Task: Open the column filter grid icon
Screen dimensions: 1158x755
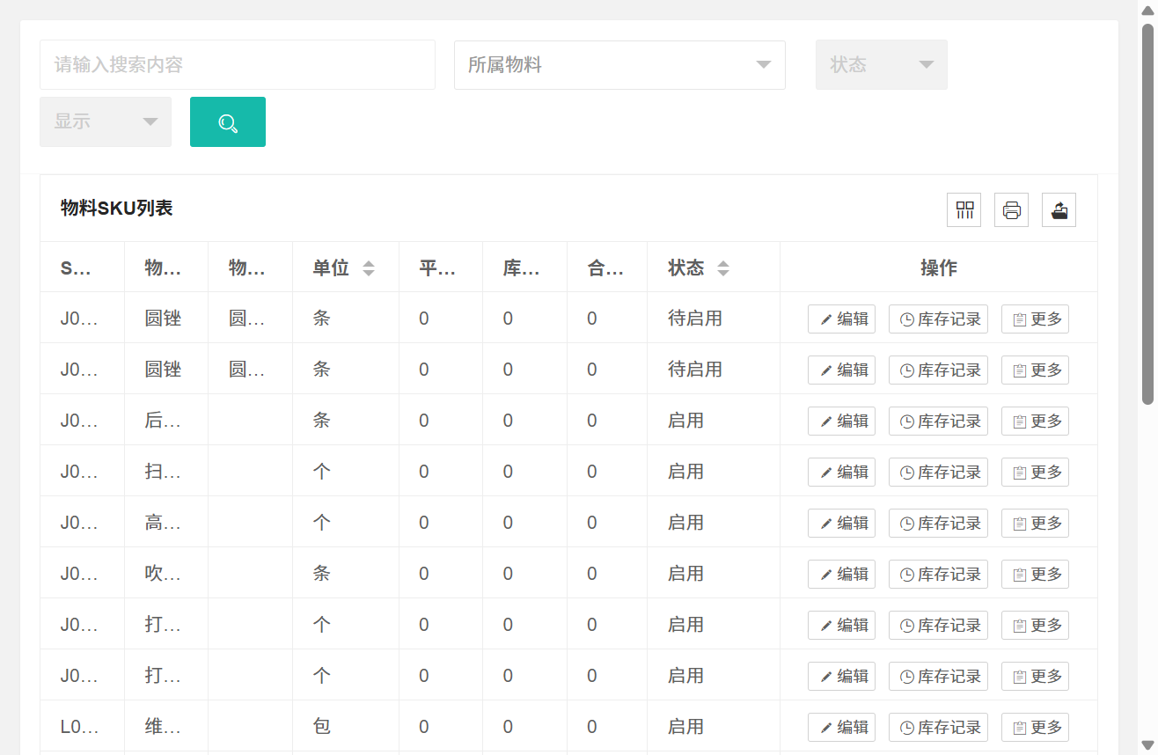Action: (x=964, y=210)
